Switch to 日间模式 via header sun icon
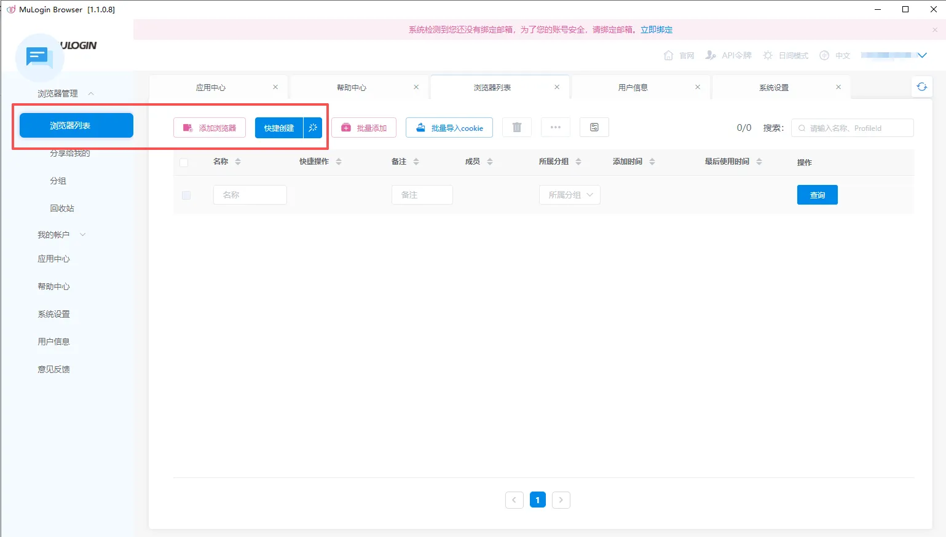This screenshot has width=946, height=537. point(786,55)
